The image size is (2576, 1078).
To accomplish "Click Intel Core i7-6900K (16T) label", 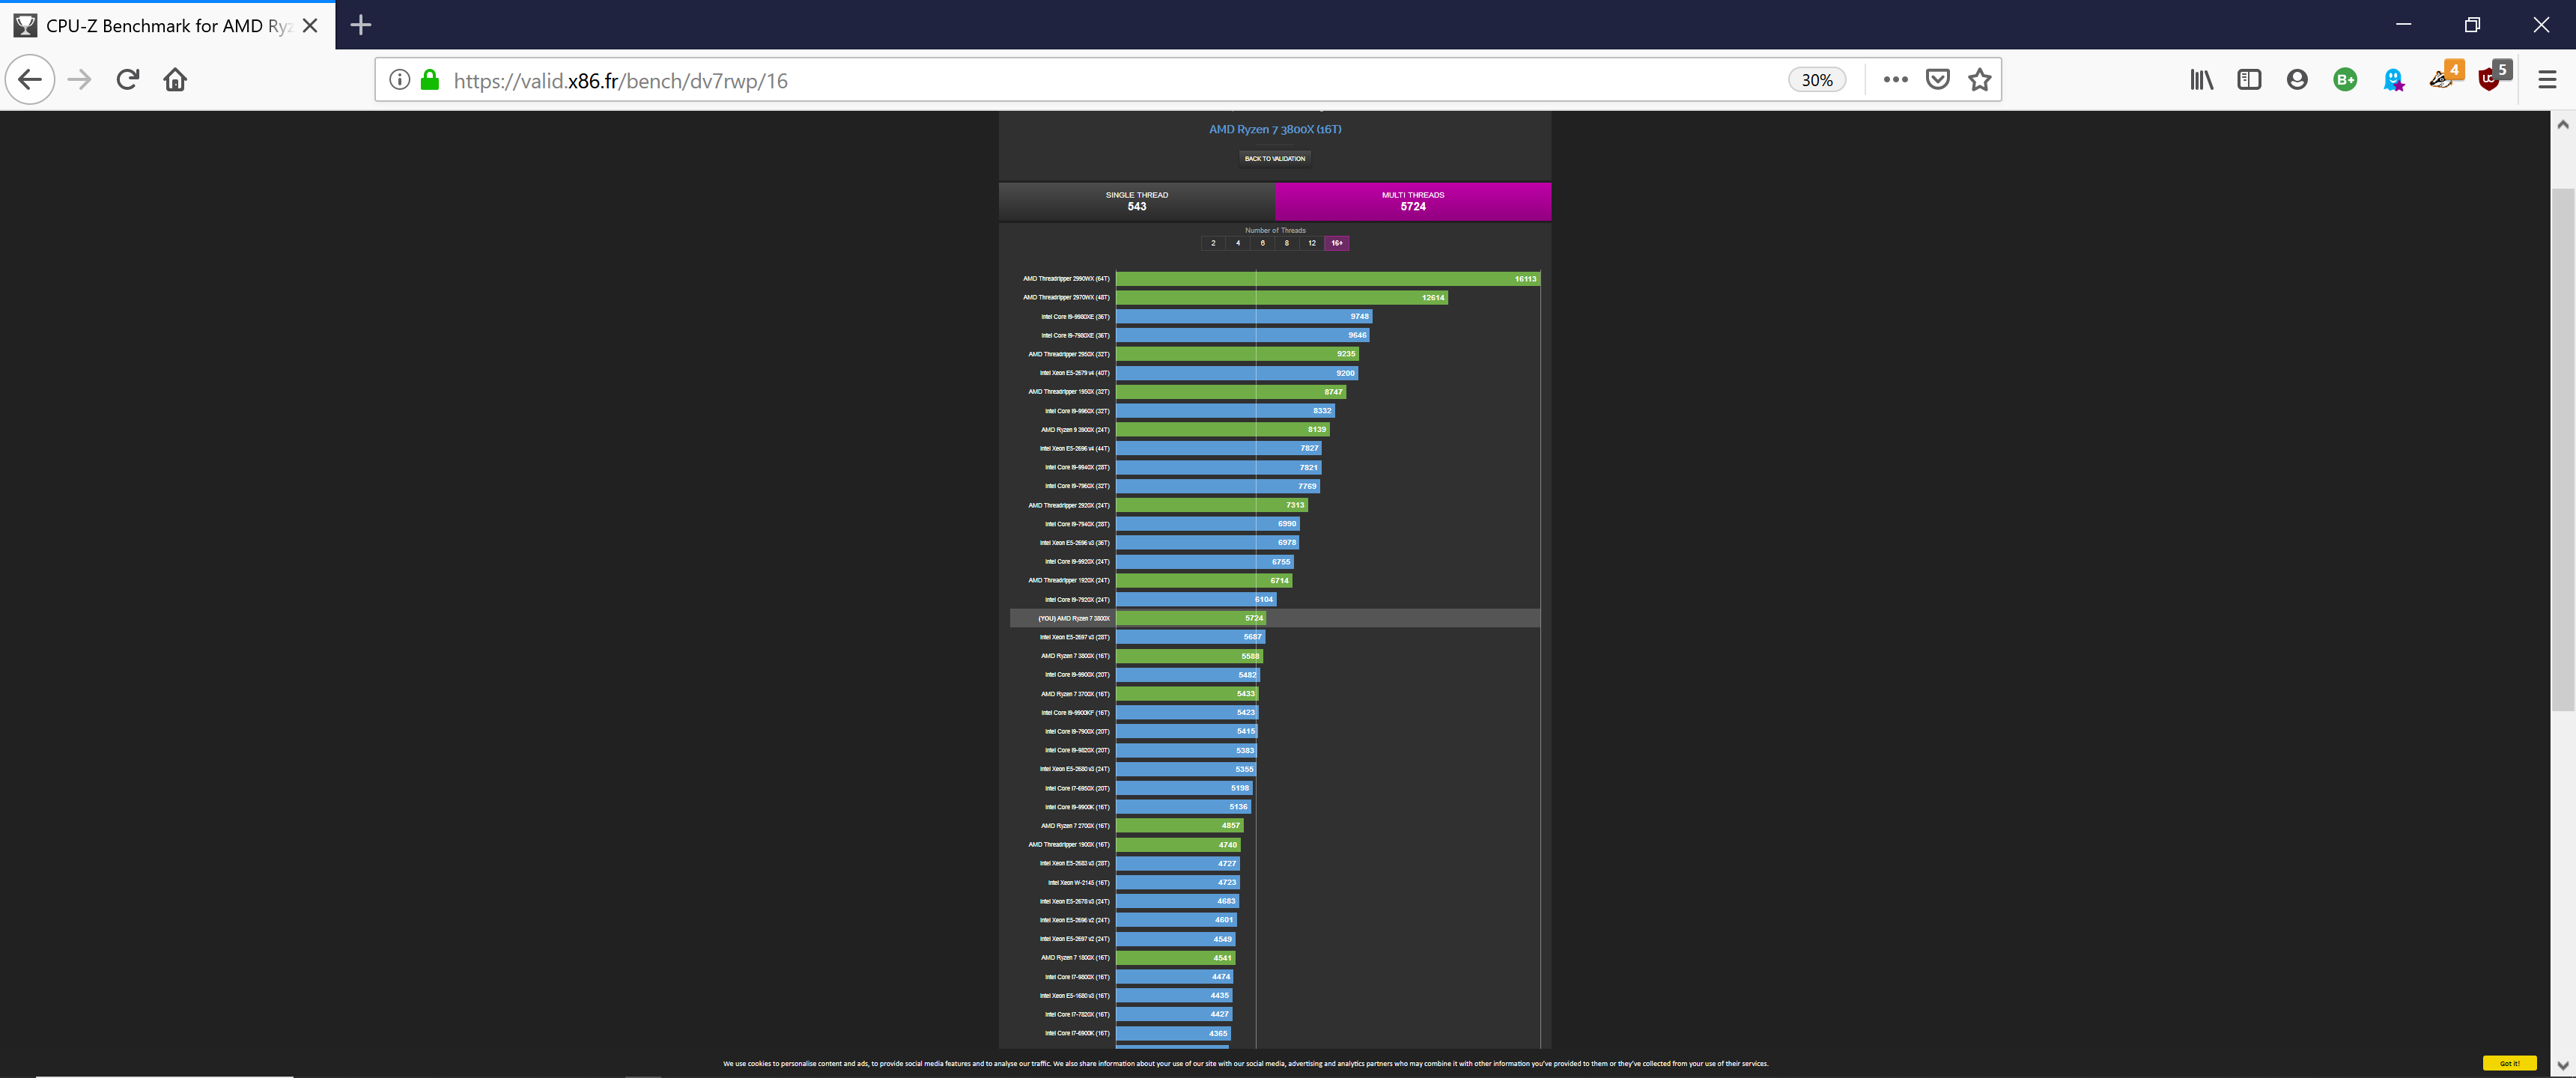I will tap(1077, 1033).
